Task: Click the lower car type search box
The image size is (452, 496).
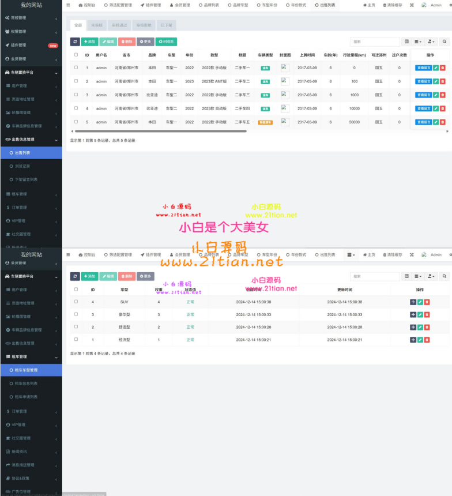Action: [375, 276]
